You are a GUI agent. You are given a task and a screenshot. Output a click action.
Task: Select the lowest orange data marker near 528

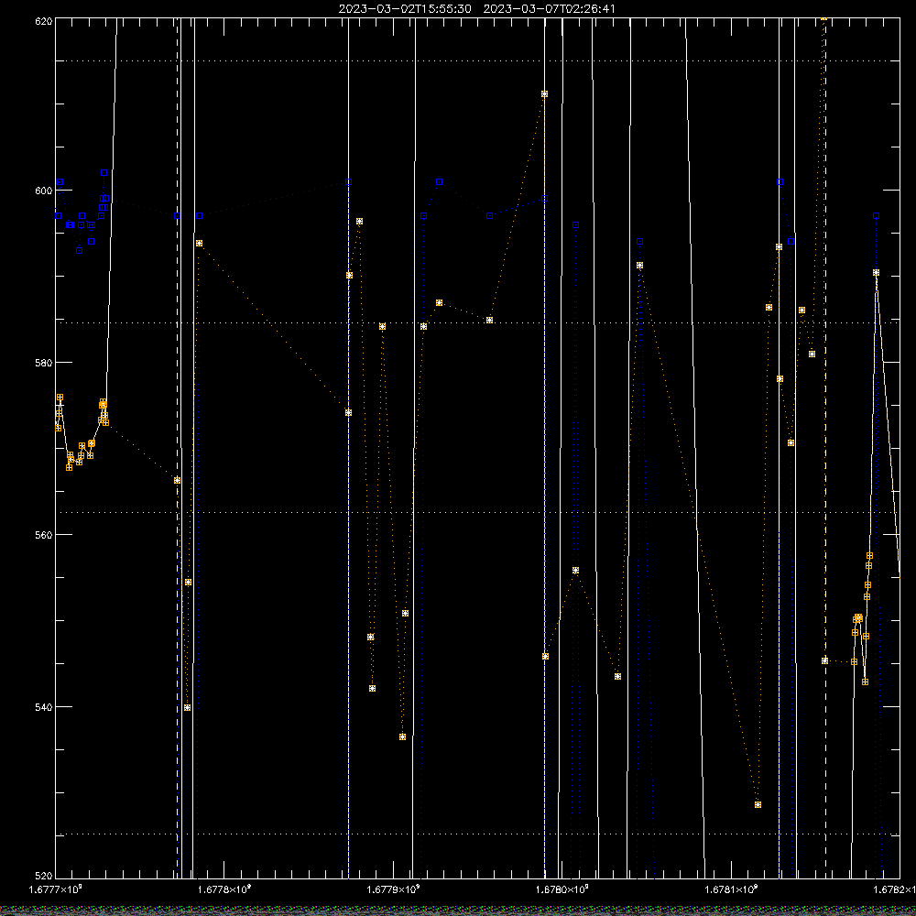(758, 804)
